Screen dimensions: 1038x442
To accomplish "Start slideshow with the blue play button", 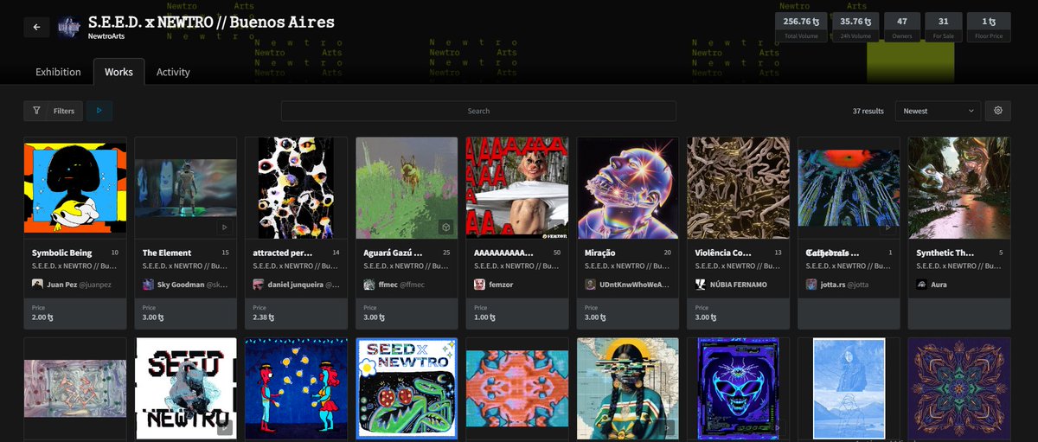I will click(99, 111).
